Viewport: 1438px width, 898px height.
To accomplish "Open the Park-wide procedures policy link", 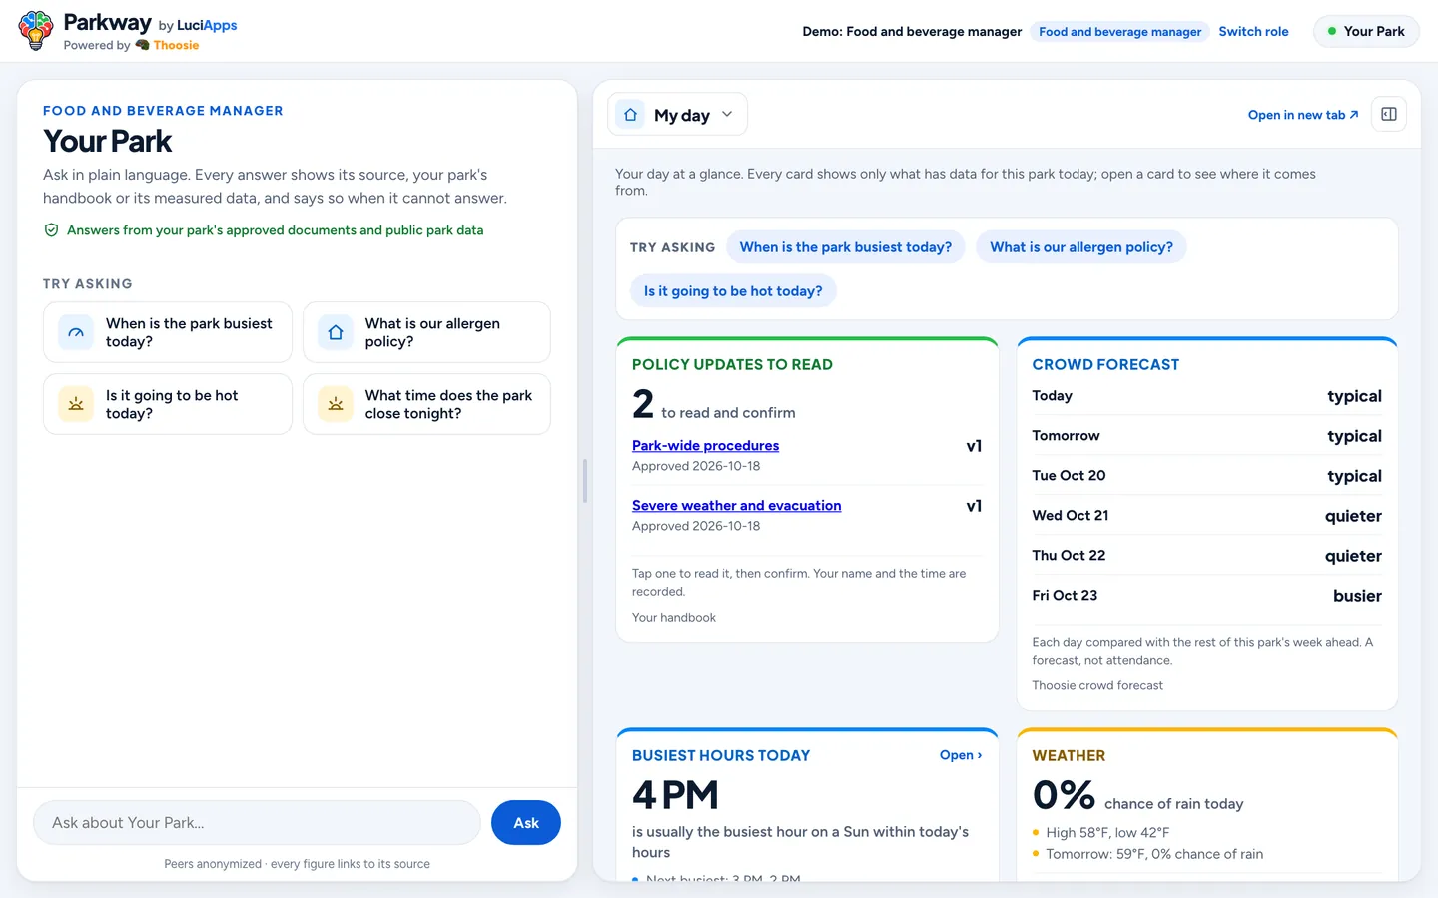I will [x=705, y=446].
